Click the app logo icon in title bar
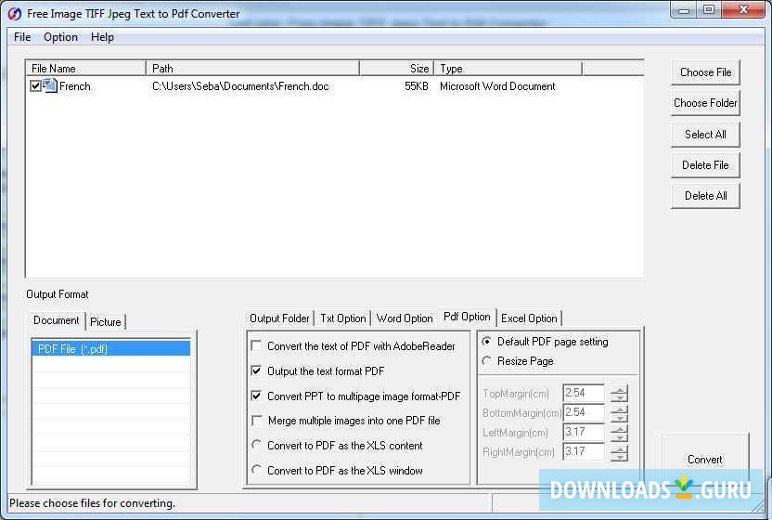The width and height of the screenshot is (772, 520). click(x=15, y=13)
